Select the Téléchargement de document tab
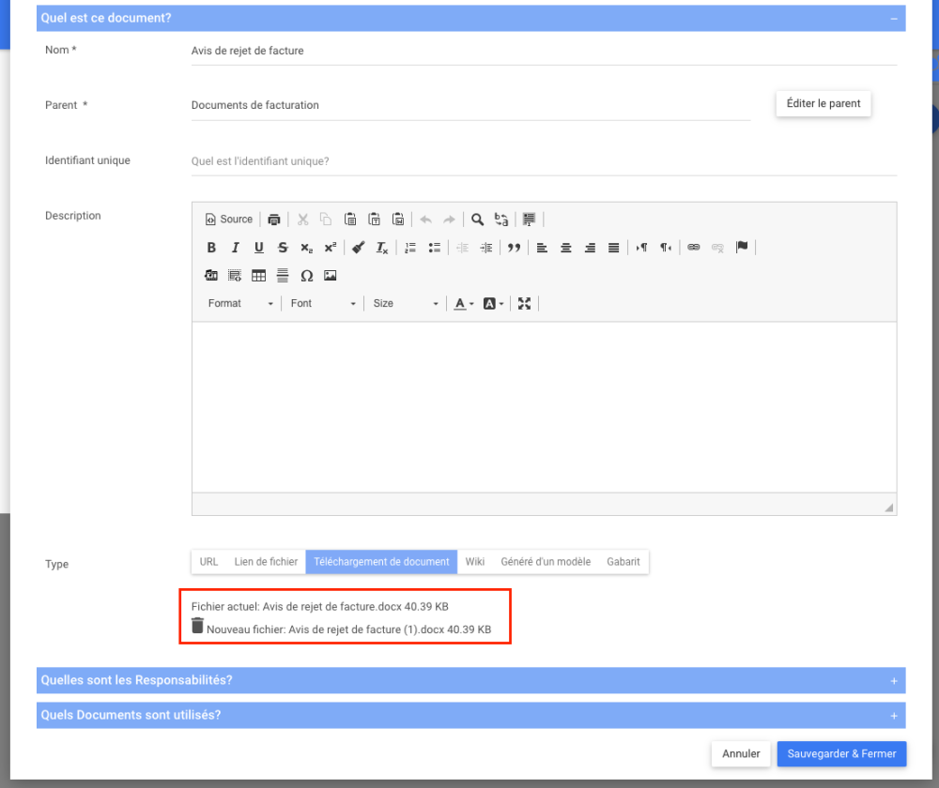939x788 pixels. [x=381, y=562]
